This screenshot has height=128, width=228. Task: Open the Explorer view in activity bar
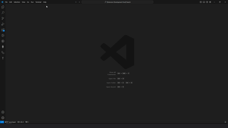coord(3,7)
